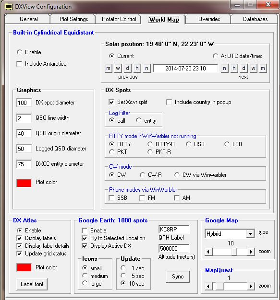Viewport: 280px width, 300px height.
Task: Click the Altitude field 500000
Action: coord(174,248)
